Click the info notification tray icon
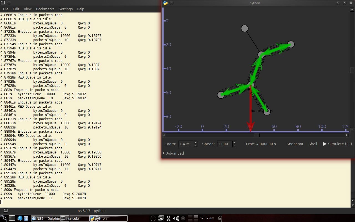This screenshot has width=355, height=222. click(153, 218)
